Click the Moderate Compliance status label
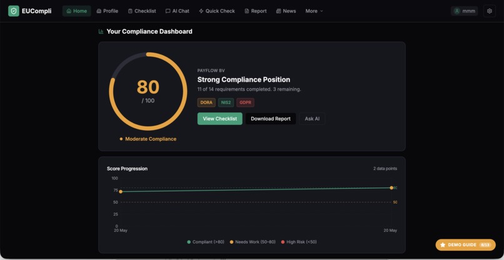 (x=148, y=139)
